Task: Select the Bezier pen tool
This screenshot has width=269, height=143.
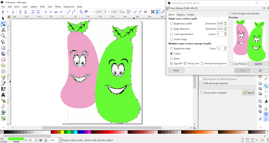Action: pos(3,83)
